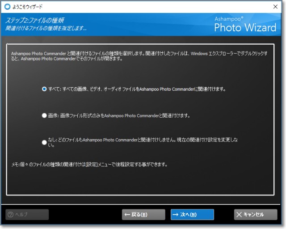Click the left arrow icon on 戻る button
The image size is (286, 229).
tap(127, 215)
